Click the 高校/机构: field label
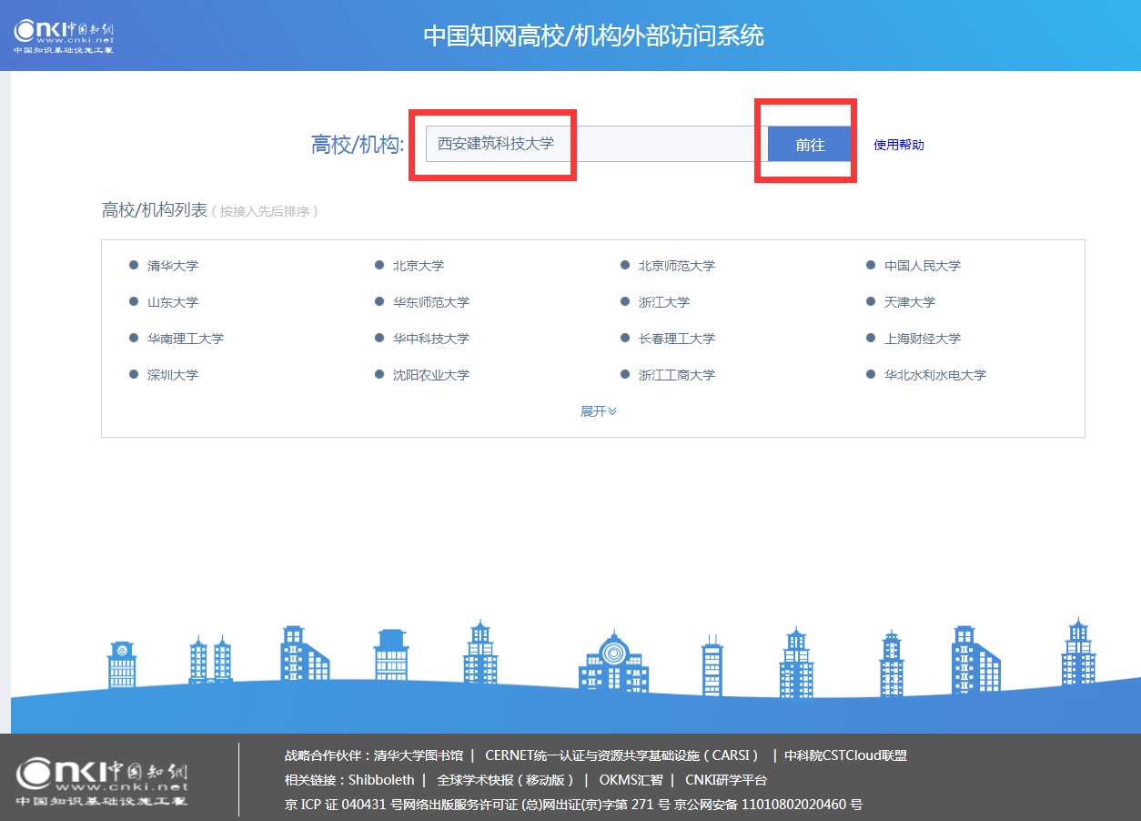Viewport: 1141px width, 821px height. [x=358, y=145]
